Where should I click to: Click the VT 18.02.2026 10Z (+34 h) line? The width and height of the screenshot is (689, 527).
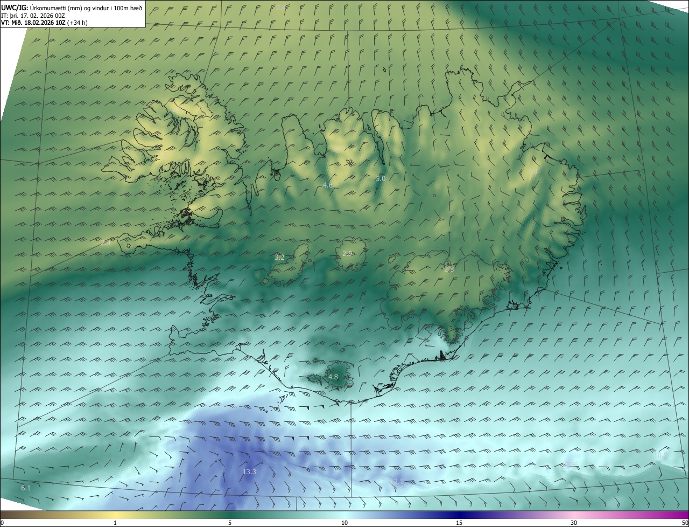coord(45,23)
